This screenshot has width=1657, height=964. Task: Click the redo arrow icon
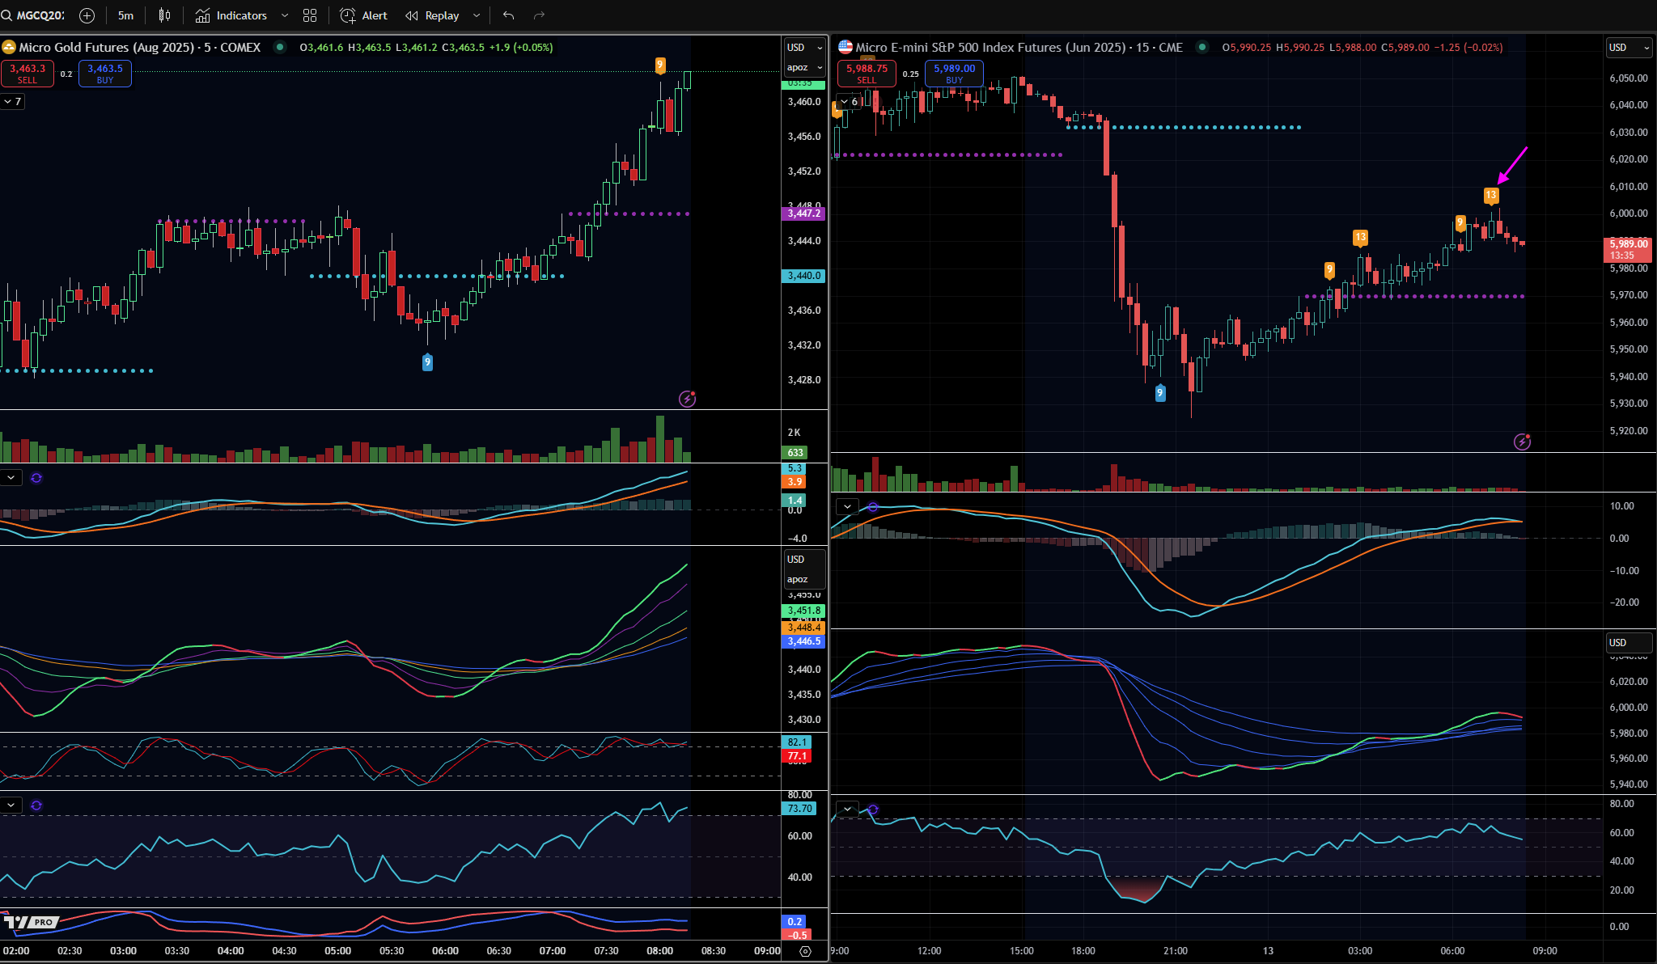tap(540, 15)
